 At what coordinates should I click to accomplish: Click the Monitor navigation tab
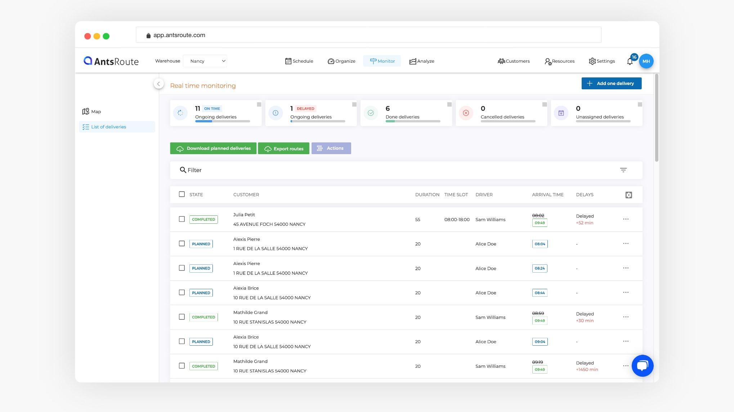tap(383, 61)
